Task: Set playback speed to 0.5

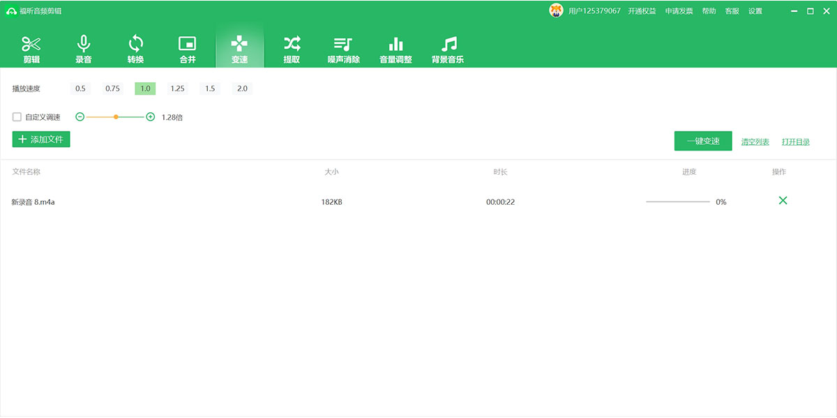Action: 80,88
